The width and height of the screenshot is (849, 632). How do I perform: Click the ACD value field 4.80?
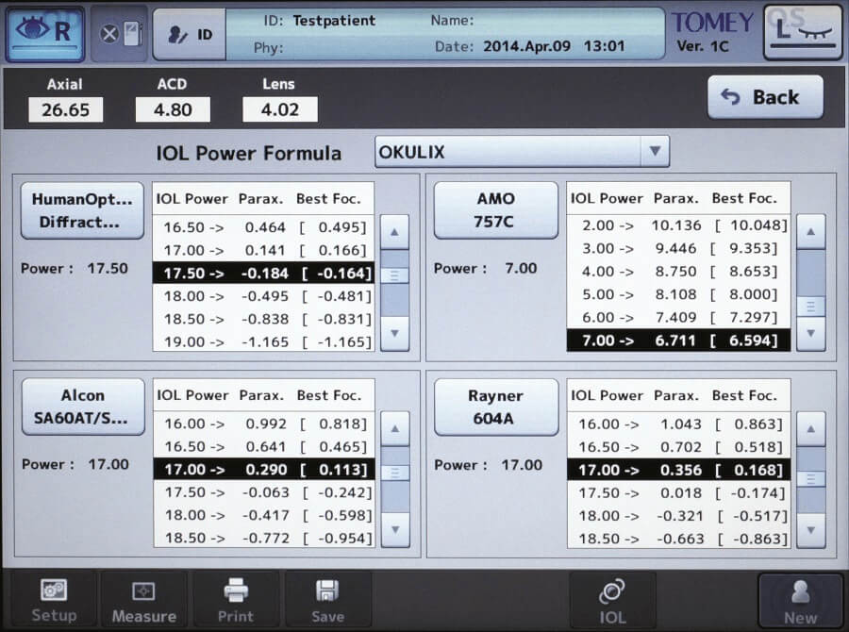(x=173, y=109)
